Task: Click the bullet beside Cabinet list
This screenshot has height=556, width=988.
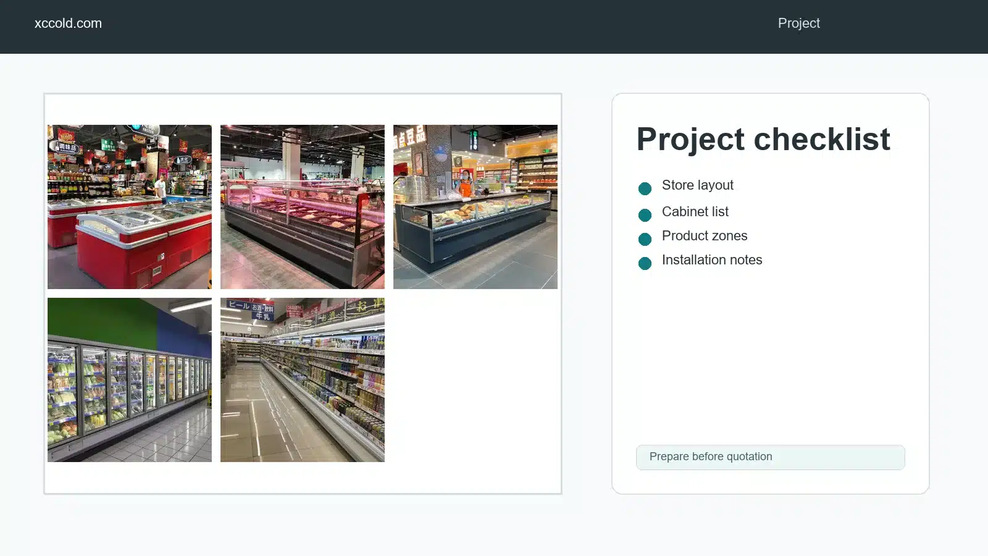Action: coord(645,215)
